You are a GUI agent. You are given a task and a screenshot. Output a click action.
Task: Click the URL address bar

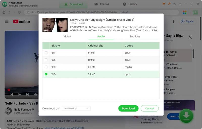101,12
